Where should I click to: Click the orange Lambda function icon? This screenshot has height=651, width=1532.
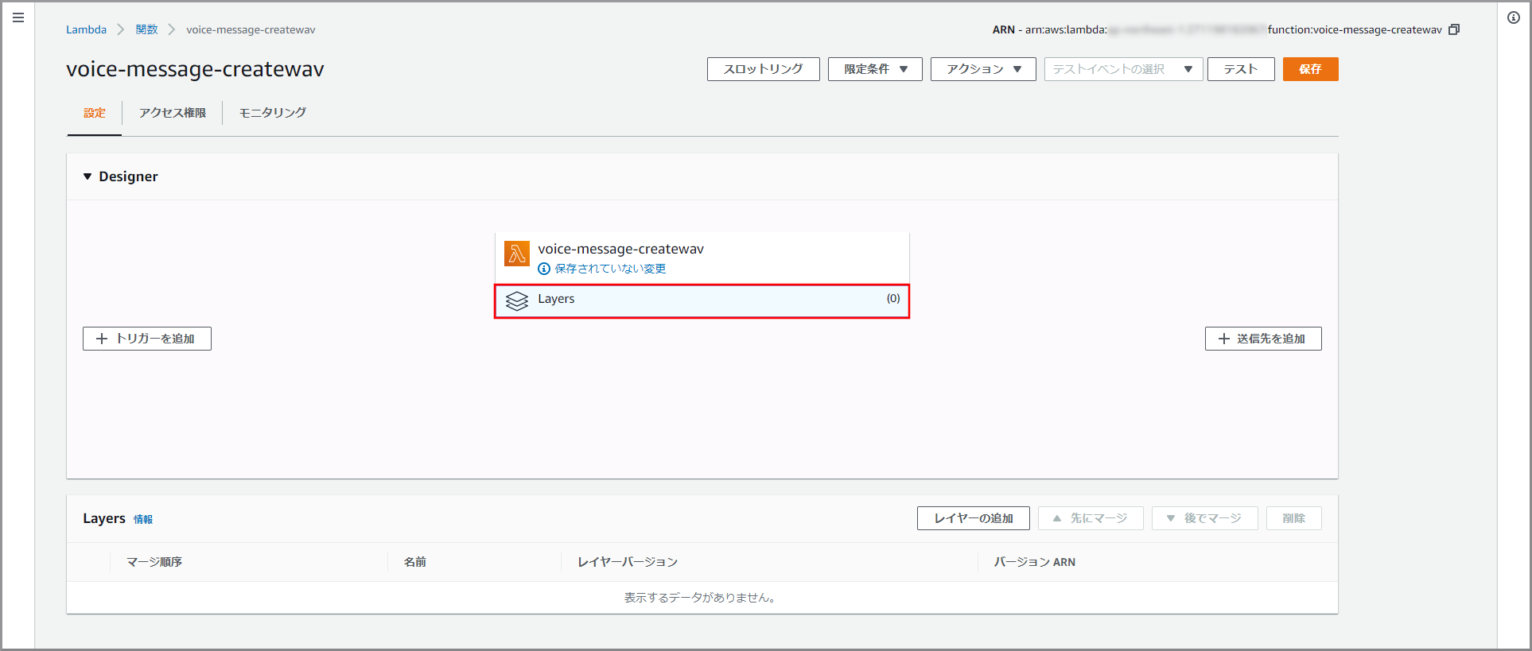point(517,254)
